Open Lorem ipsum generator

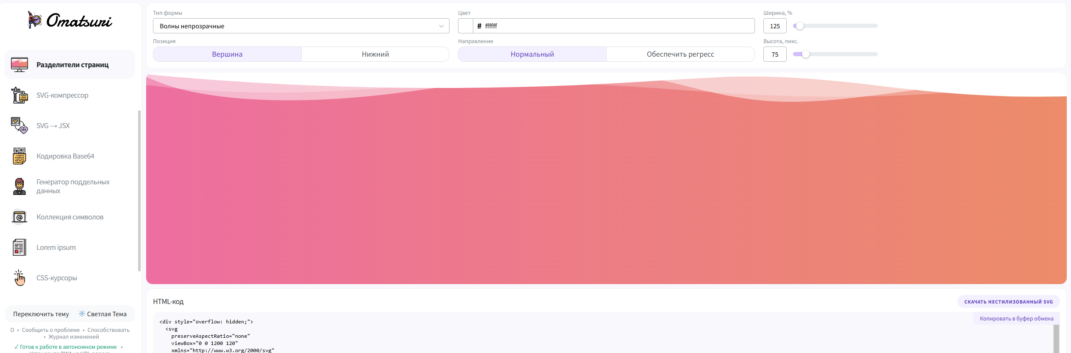point(70,247)
